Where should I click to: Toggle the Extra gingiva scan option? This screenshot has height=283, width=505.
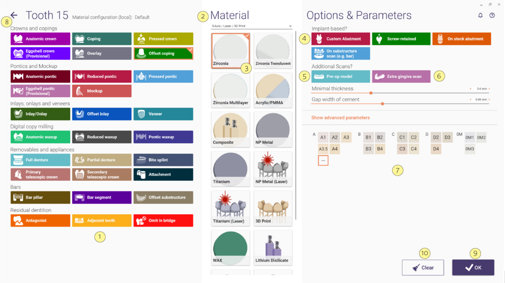(401, 77)
